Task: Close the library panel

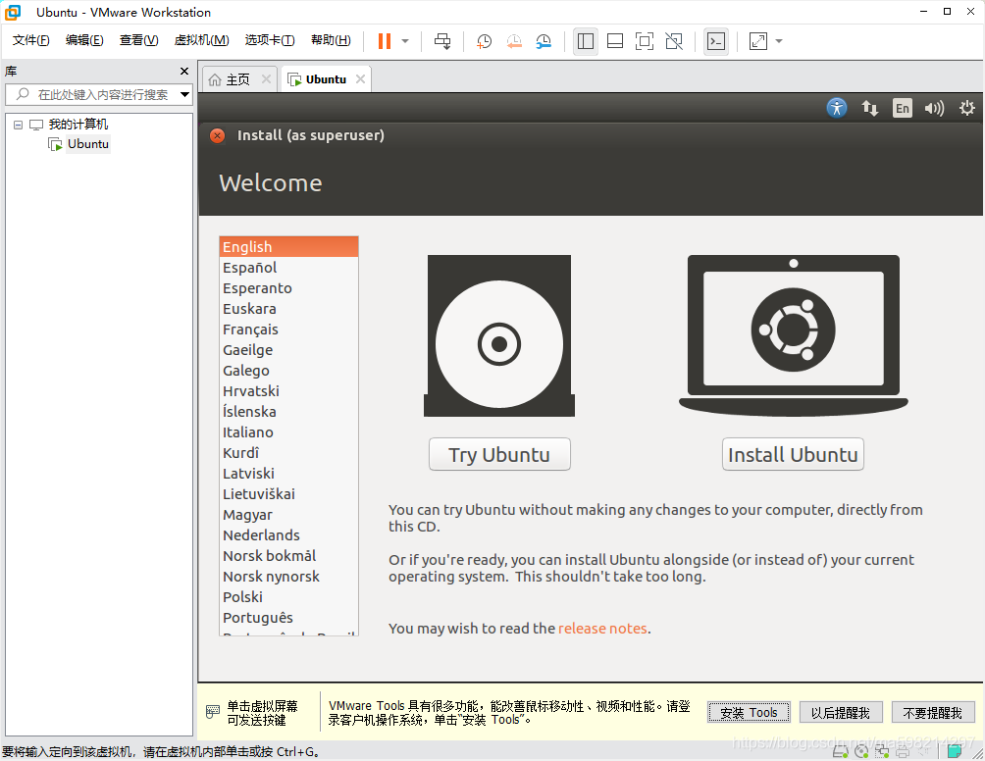Action: coord(184,71)
